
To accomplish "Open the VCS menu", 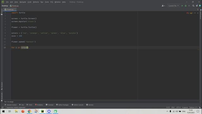I will point(51,2).
